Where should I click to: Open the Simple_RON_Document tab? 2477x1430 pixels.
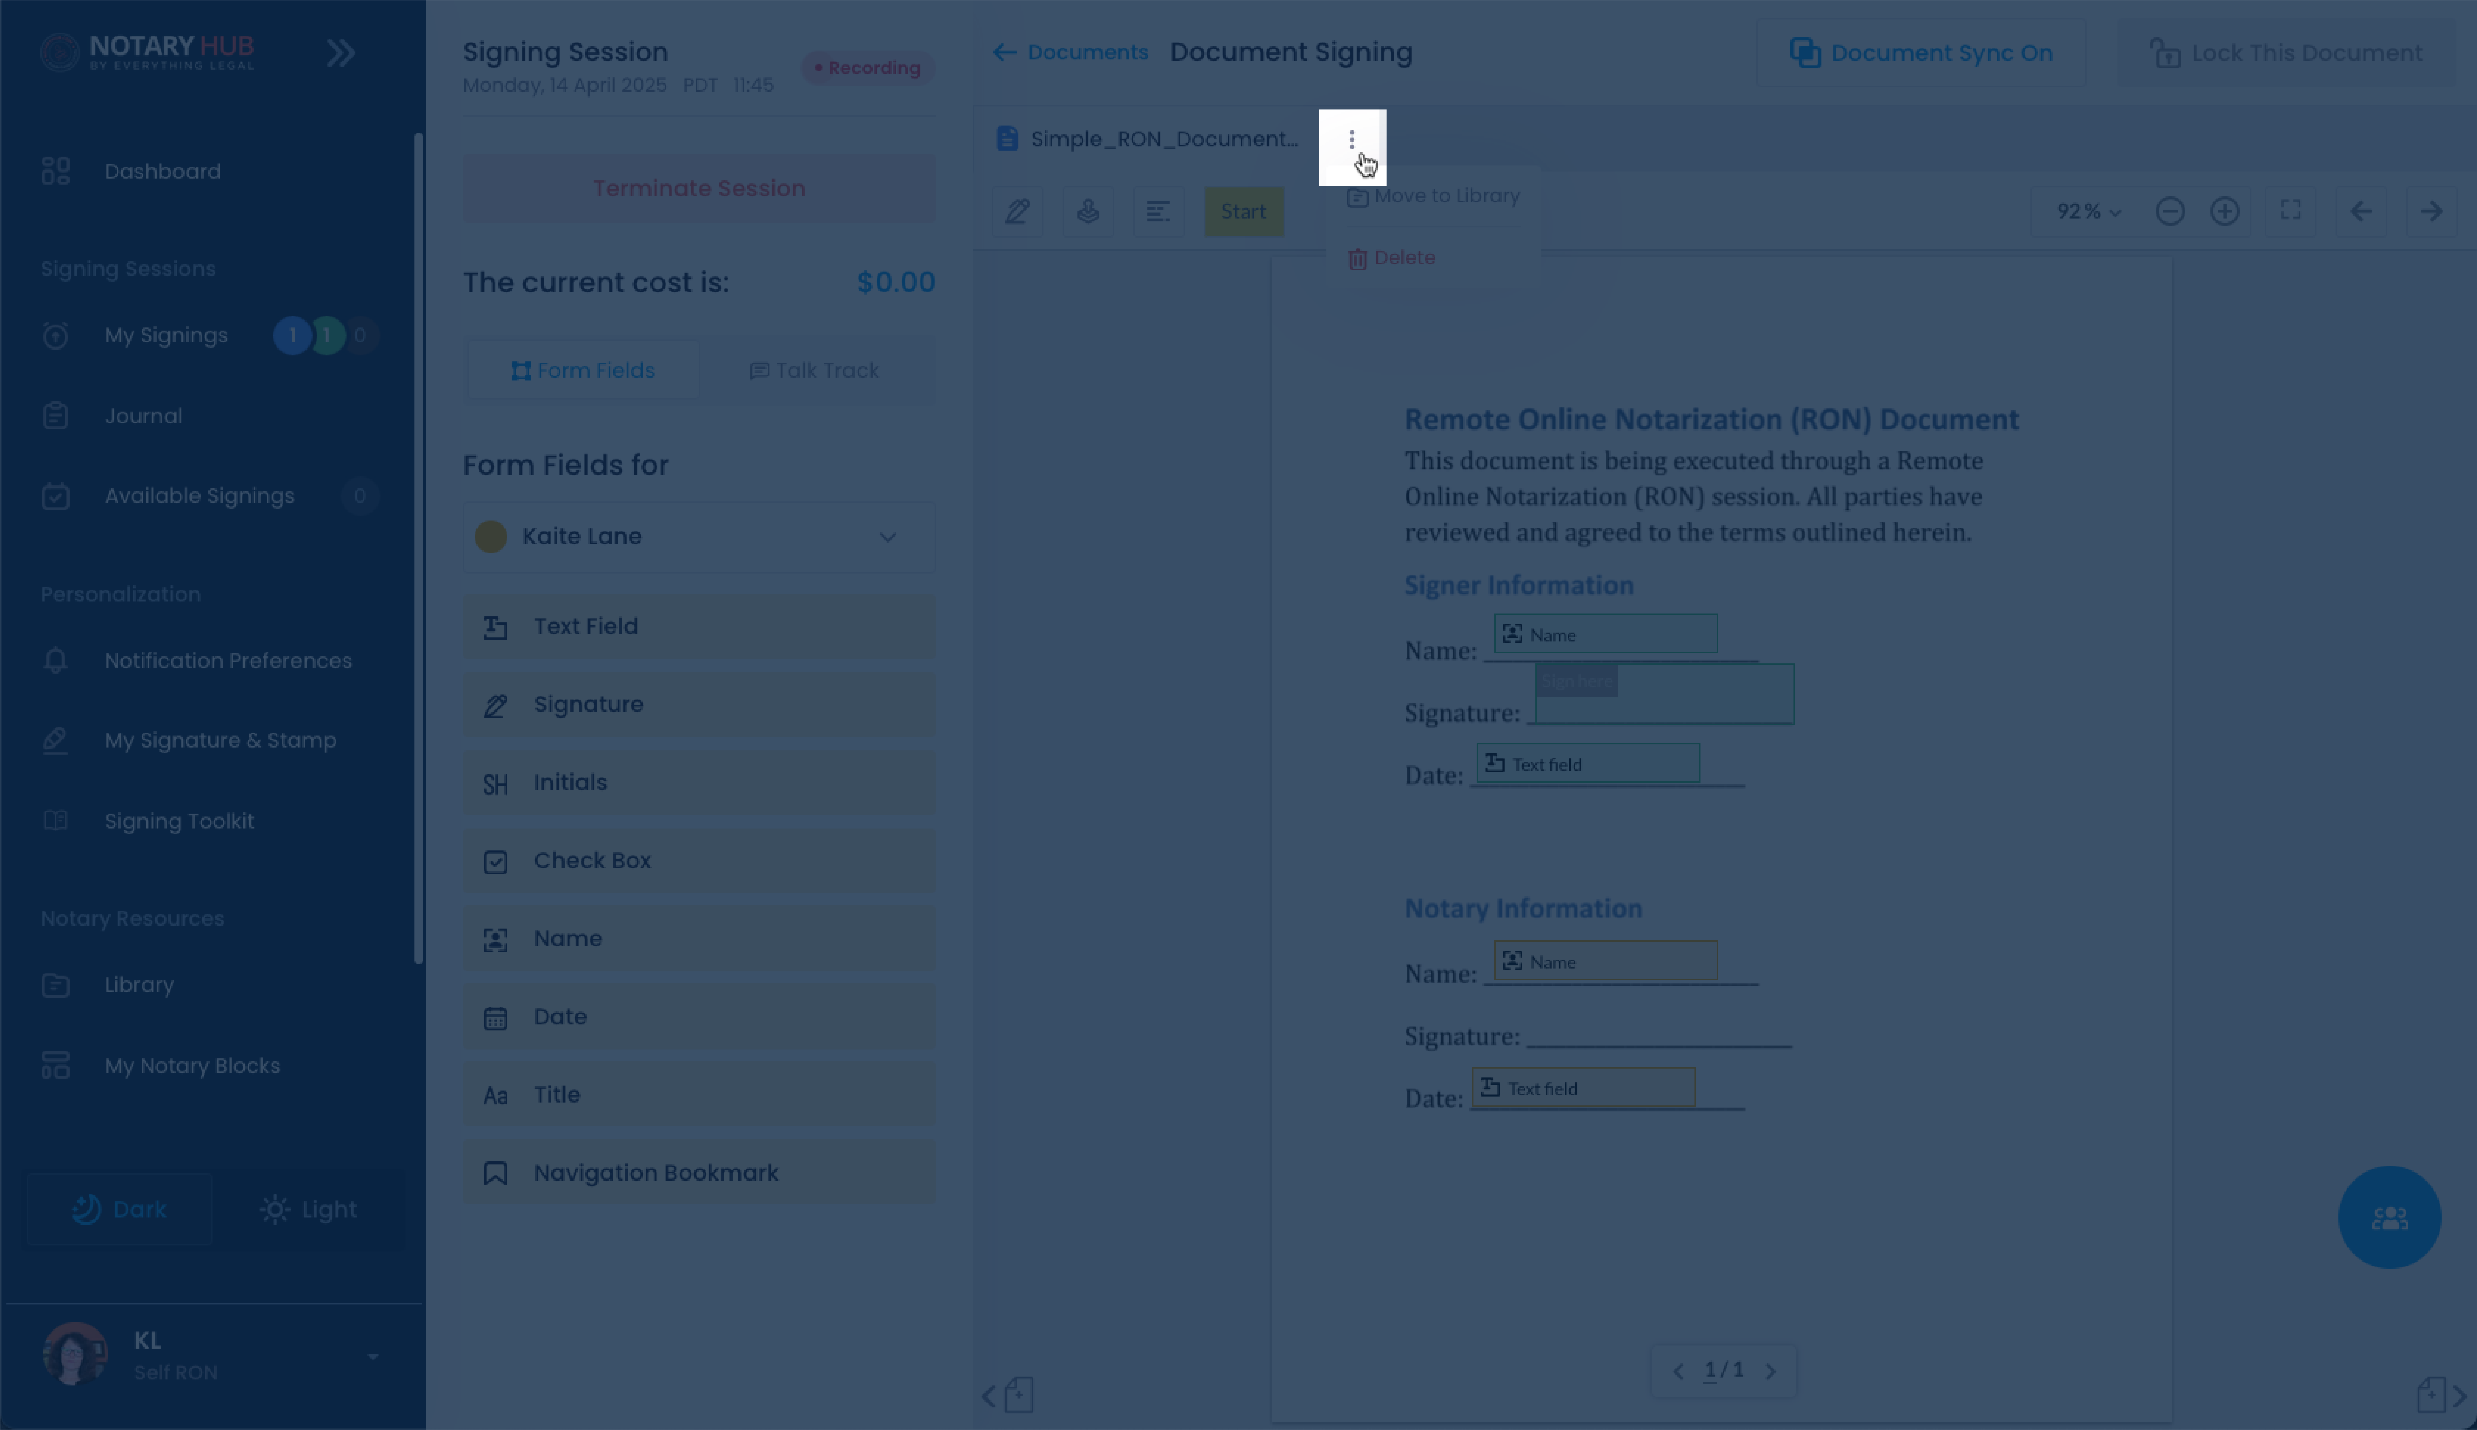[x=1147, y=139]
